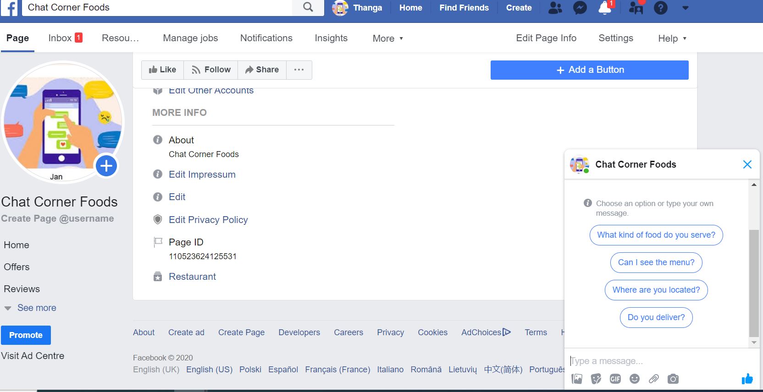Select 'Do you deliver?' quick reply
Image resolution: width=763 pixels, height=392 pixels.
(x=656, y=317)
